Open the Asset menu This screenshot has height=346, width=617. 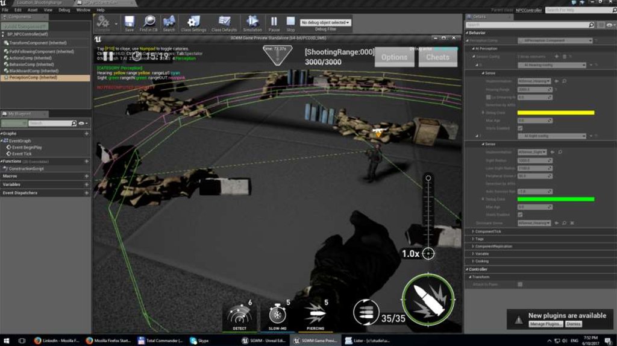(x=33, y=10)
